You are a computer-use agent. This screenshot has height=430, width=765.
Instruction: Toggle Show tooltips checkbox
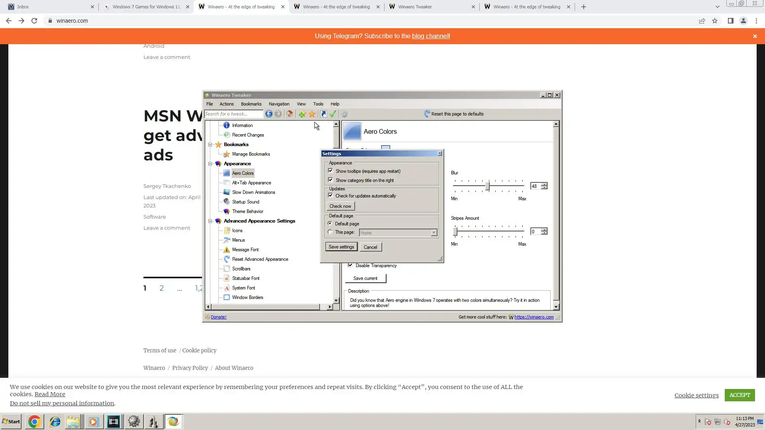330,171
